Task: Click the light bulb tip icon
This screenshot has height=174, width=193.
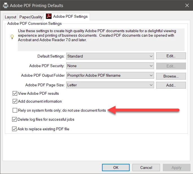Action: [12, 37]
